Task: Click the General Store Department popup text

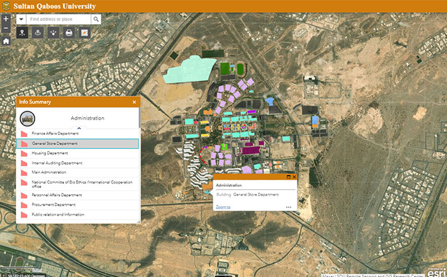Action: (x=256, y=195)
